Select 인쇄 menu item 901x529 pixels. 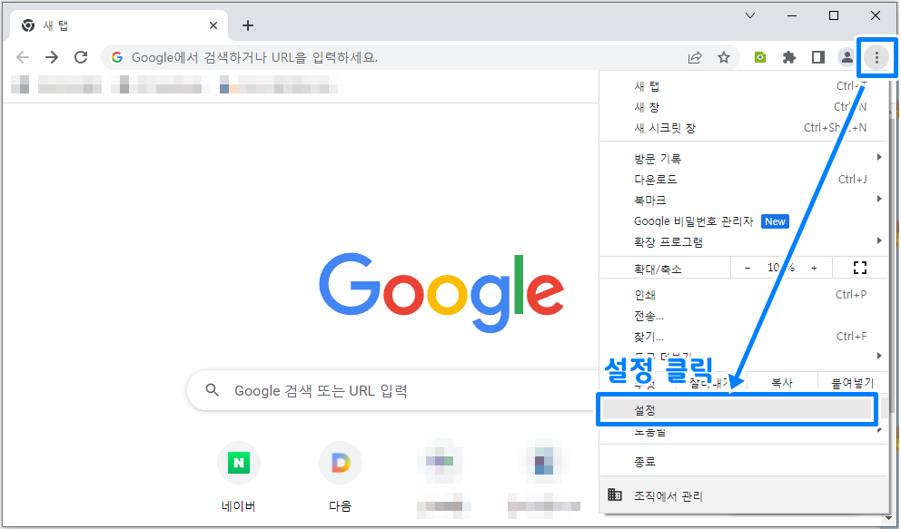click(x=744, y=295)
